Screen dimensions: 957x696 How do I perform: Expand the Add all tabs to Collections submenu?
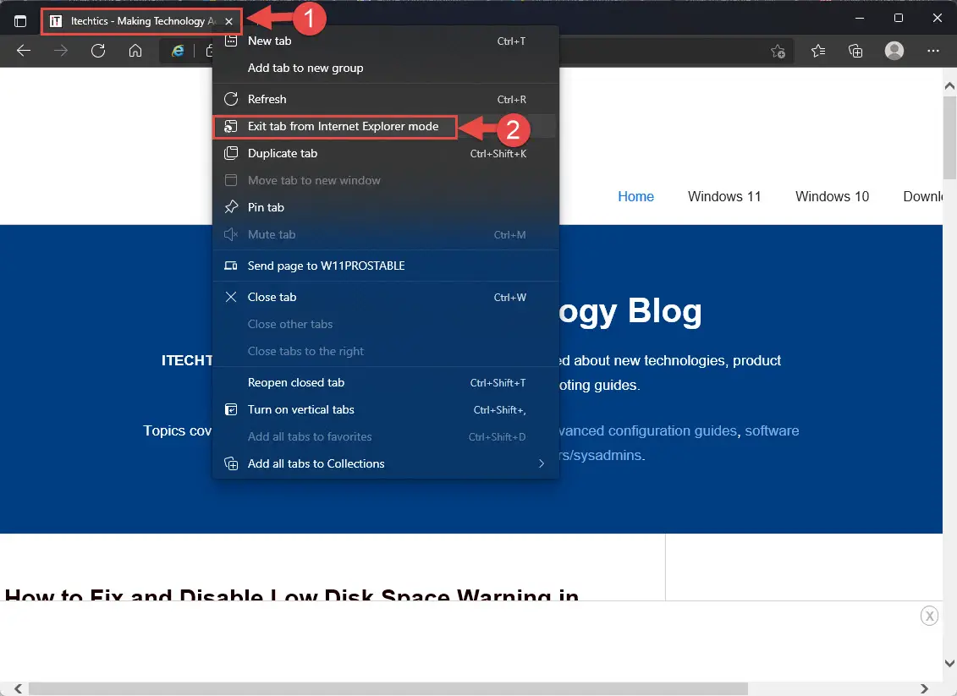pos(541,463)
